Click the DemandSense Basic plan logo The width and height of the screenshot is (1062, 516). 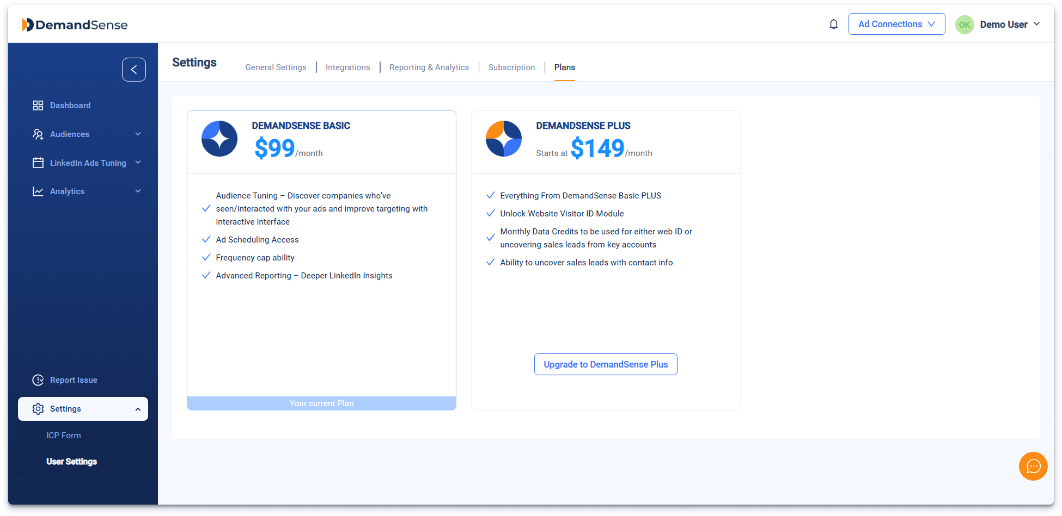219,139
